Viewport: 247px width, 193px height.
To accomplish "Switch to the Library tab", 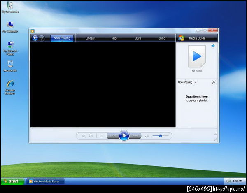I will [x=90, y=38].
